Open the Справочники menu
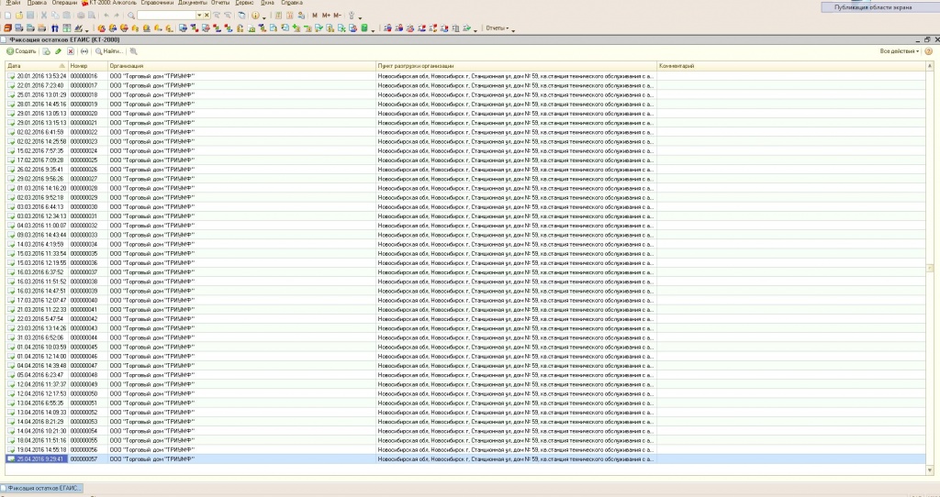 pyautogui.click(x=157, y=3)
